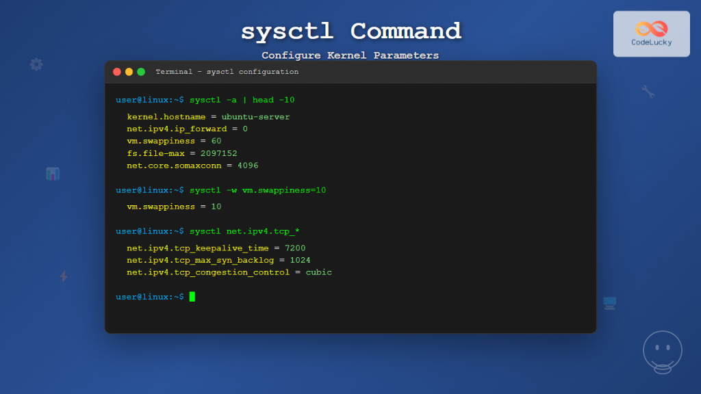Click the yellow minimize circle
The width and height of the screenshot is (701, 394).
(128, 71)
